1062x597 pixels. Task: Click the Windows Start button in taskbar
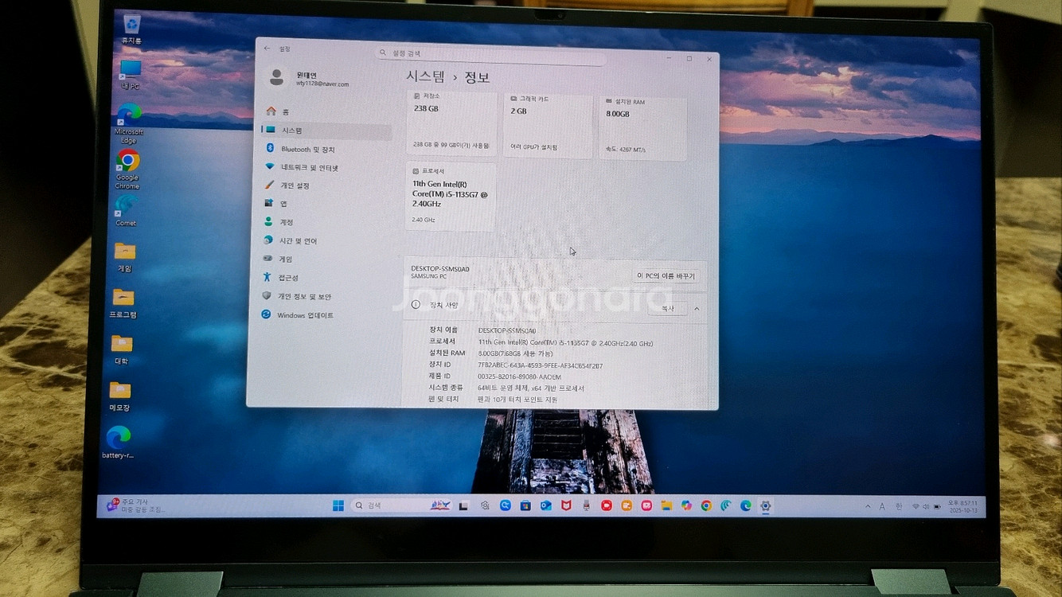[338, 505]
